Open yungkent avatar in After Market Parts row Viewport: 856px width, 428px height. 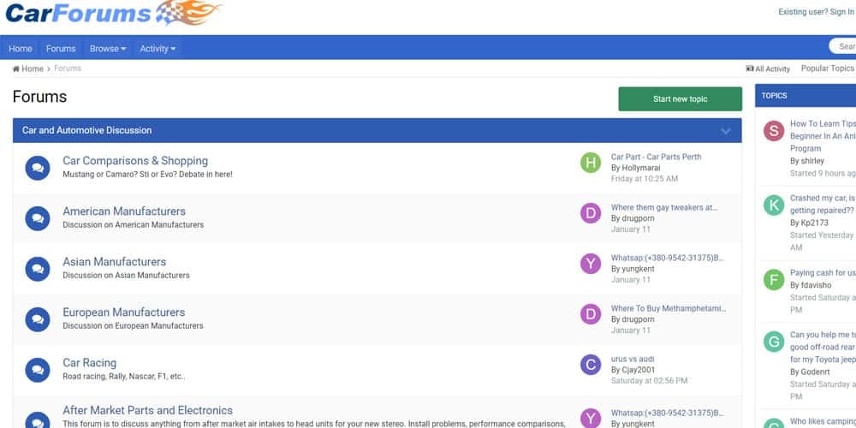point(591,419)
